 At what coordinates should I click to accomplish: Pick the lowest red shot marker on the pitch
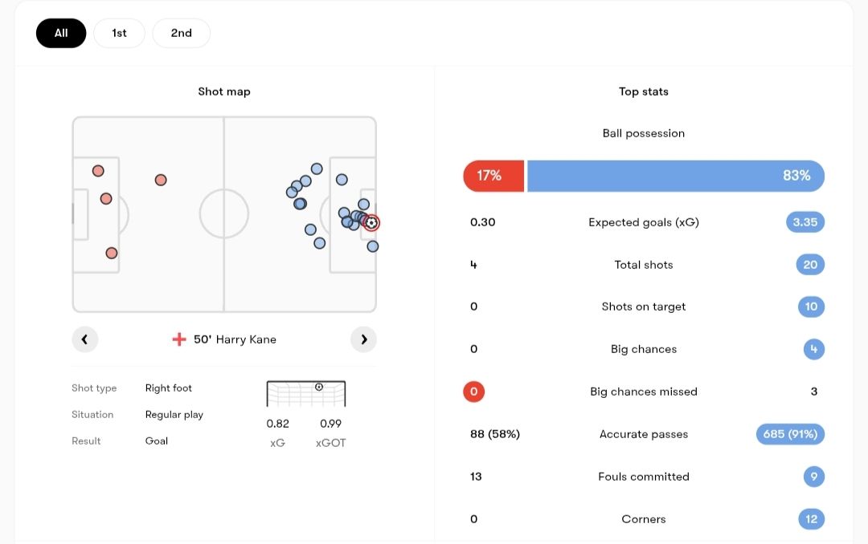coord(112,253)
